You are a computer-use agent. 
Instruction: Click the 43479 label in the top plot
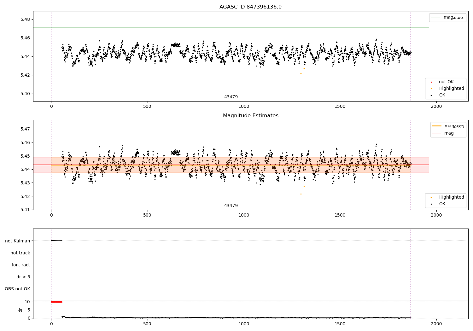pos(231,97)
